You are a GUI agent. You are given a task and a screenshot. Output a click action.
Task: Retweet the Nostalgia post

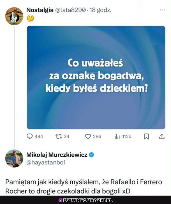(59, 136)
